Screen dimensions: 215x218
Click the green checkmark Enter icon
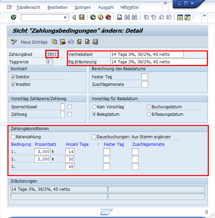coord(14,17)
